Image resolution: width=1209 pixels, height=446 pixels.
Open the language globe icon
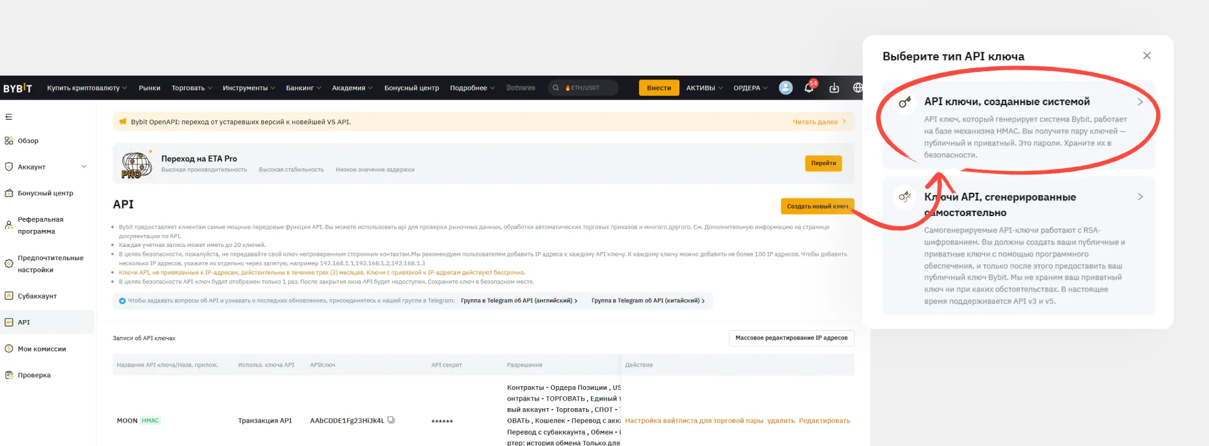click(x=857, y=88)
